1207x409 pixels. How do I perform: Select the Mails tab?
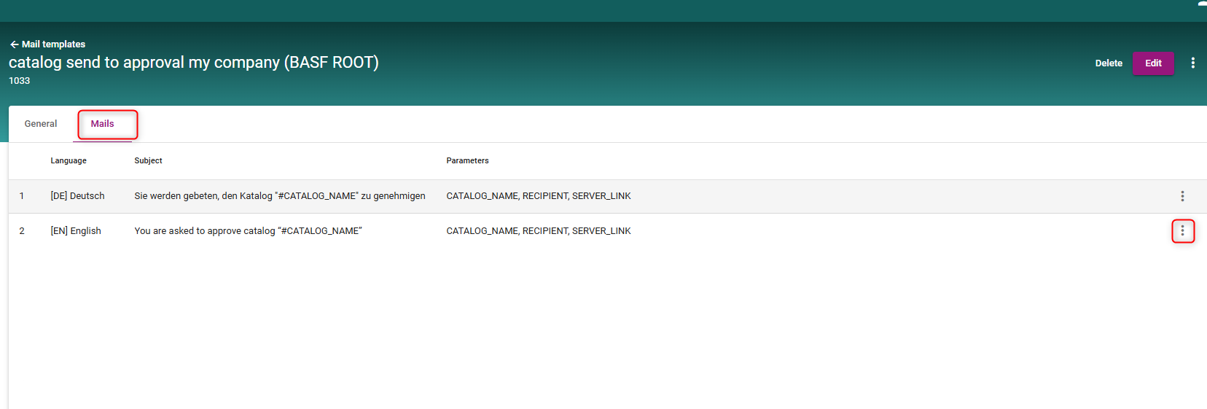click(x=102, y=124)
